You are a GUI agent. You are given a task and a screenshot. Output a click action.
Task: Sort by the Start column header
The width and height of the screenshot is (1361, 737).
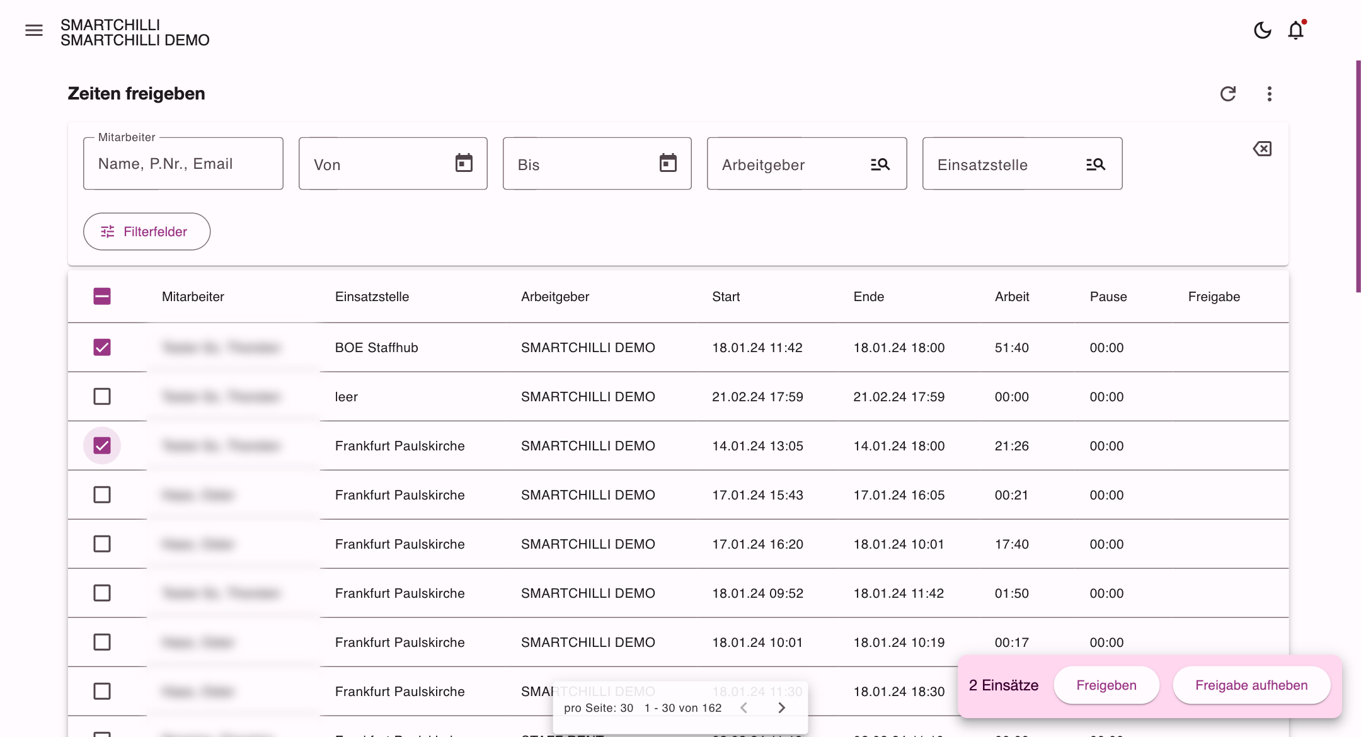tap(726, 297)
